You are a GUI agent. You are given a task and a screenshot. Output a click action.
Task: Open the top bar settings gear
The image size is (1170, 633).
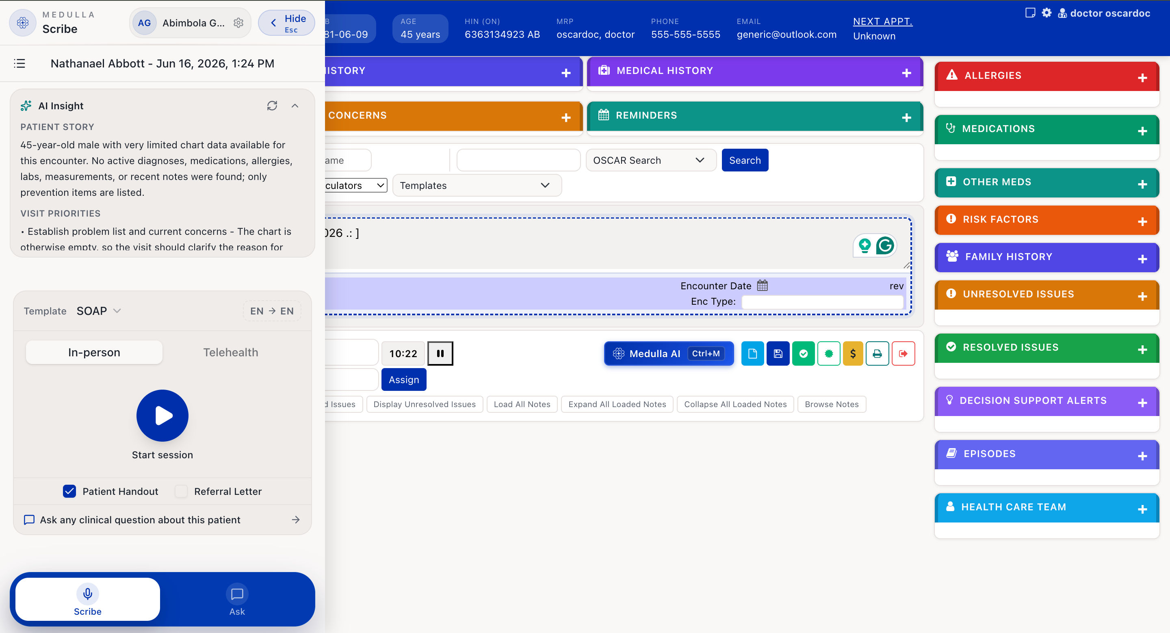tap(1047, 13)
